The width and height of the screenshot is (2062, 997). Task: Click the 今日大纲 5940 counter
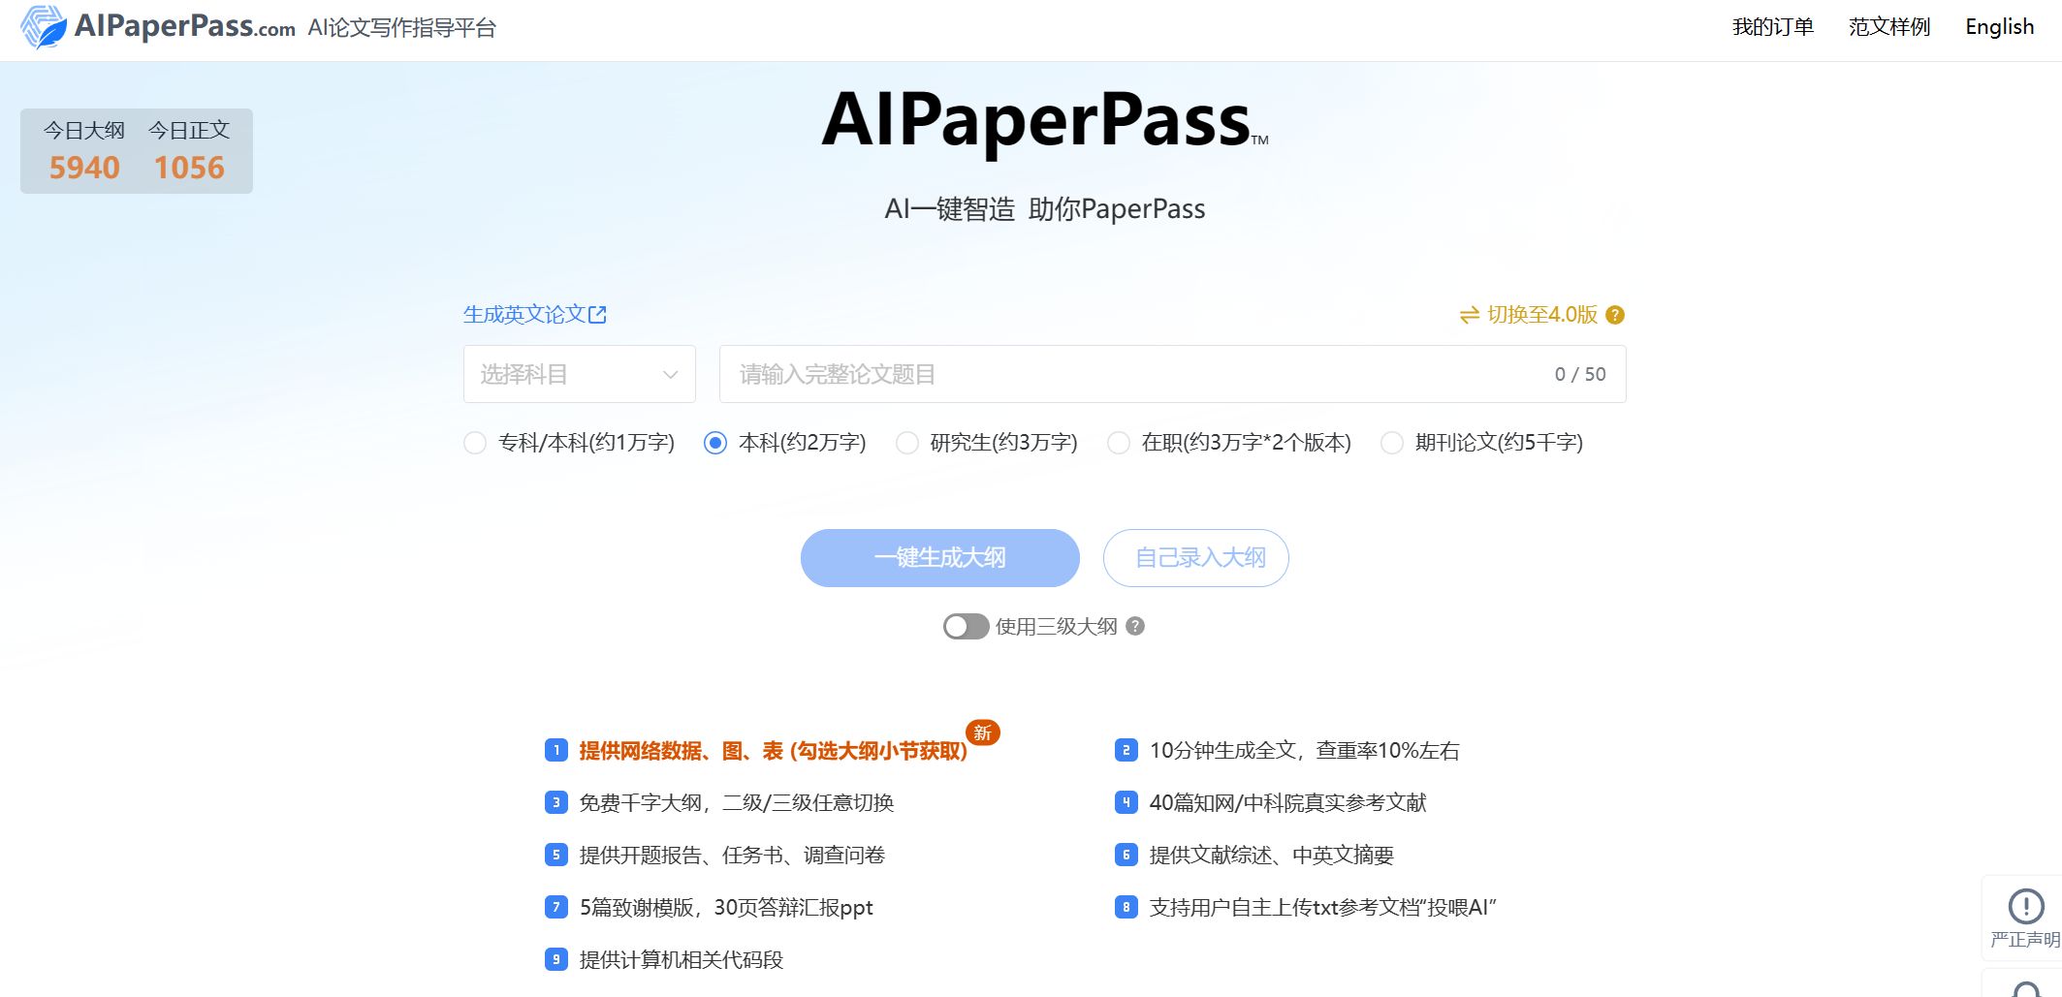pyautogui.click(x=84, y=151)
